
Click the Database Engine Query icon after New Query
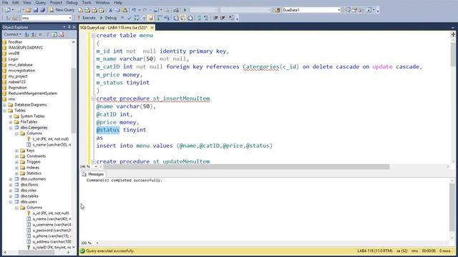coord(80,10)
